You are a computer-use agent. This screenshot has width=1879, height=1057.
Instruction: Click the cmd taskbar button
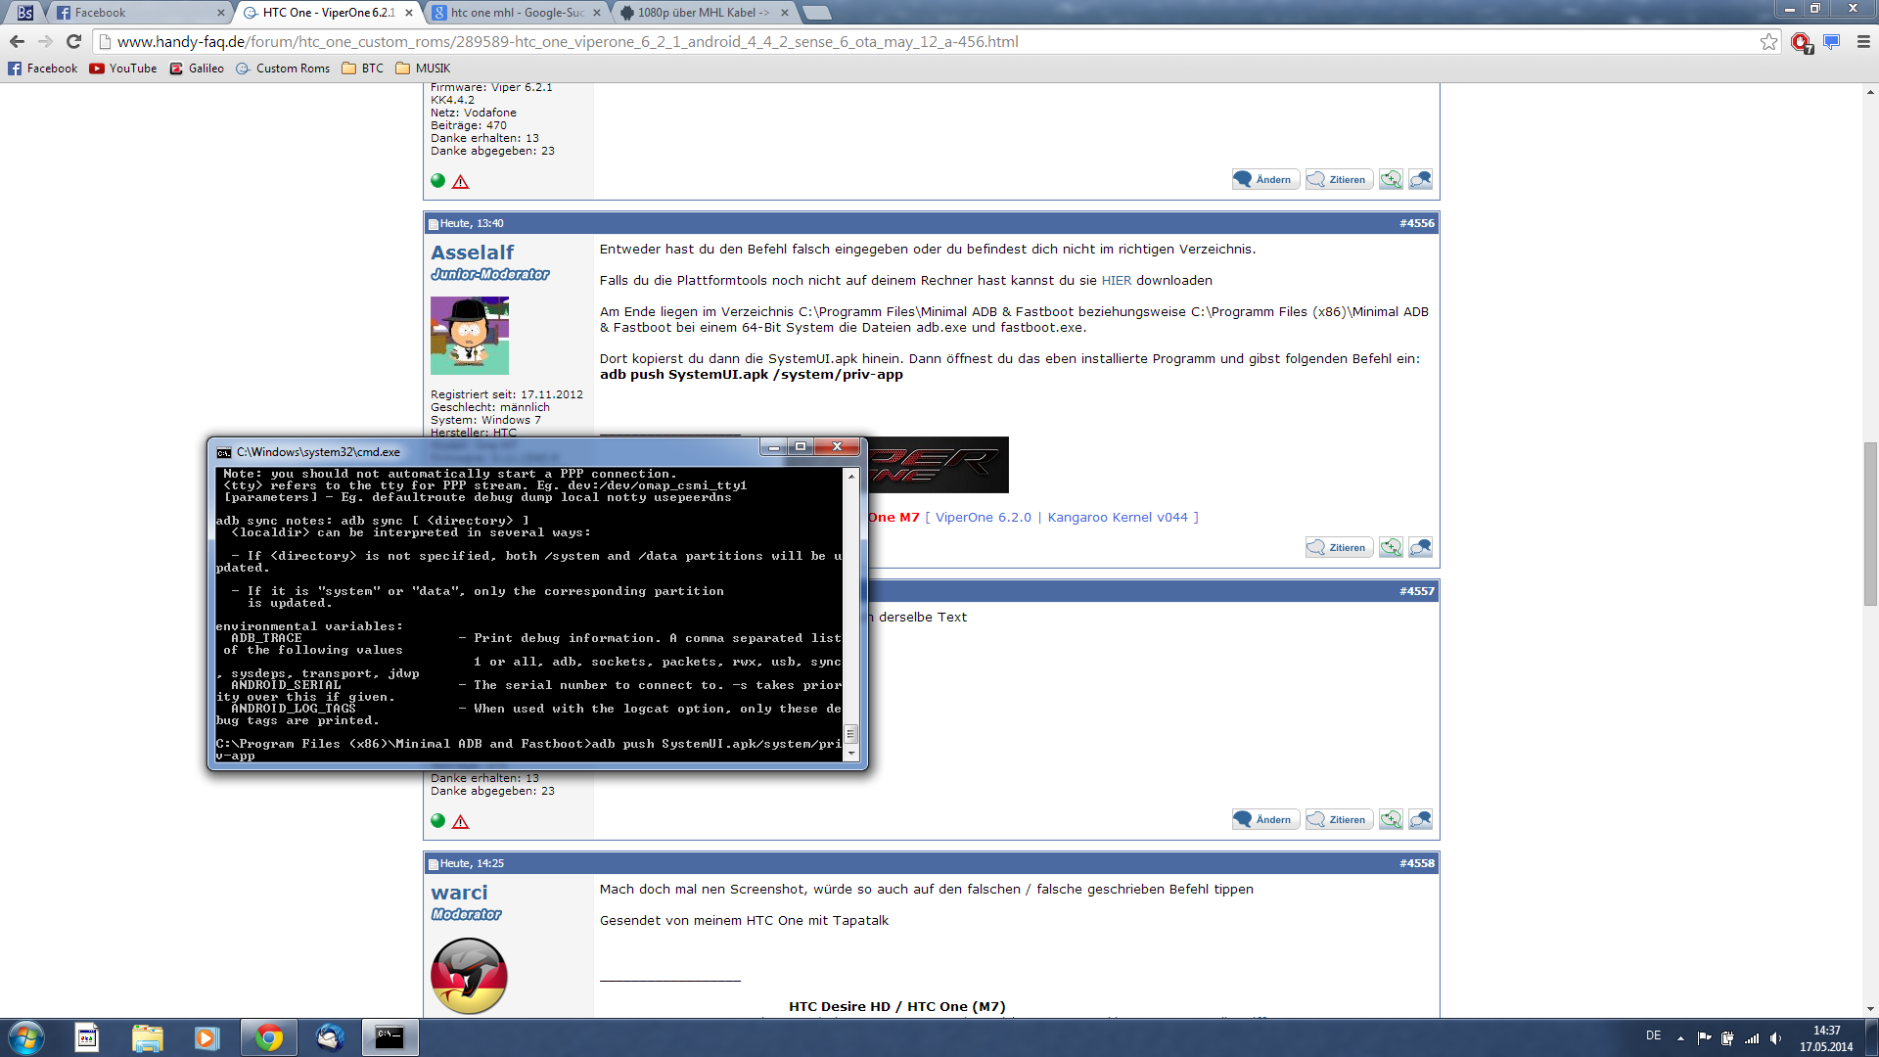tap(390, 1037)
